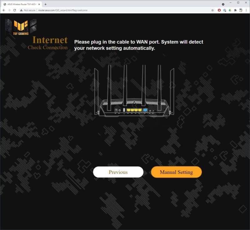The width and height of the screenshot is (250, 230).
Task: Click the blue WAN port on router image
Action: tap(145, 110)
